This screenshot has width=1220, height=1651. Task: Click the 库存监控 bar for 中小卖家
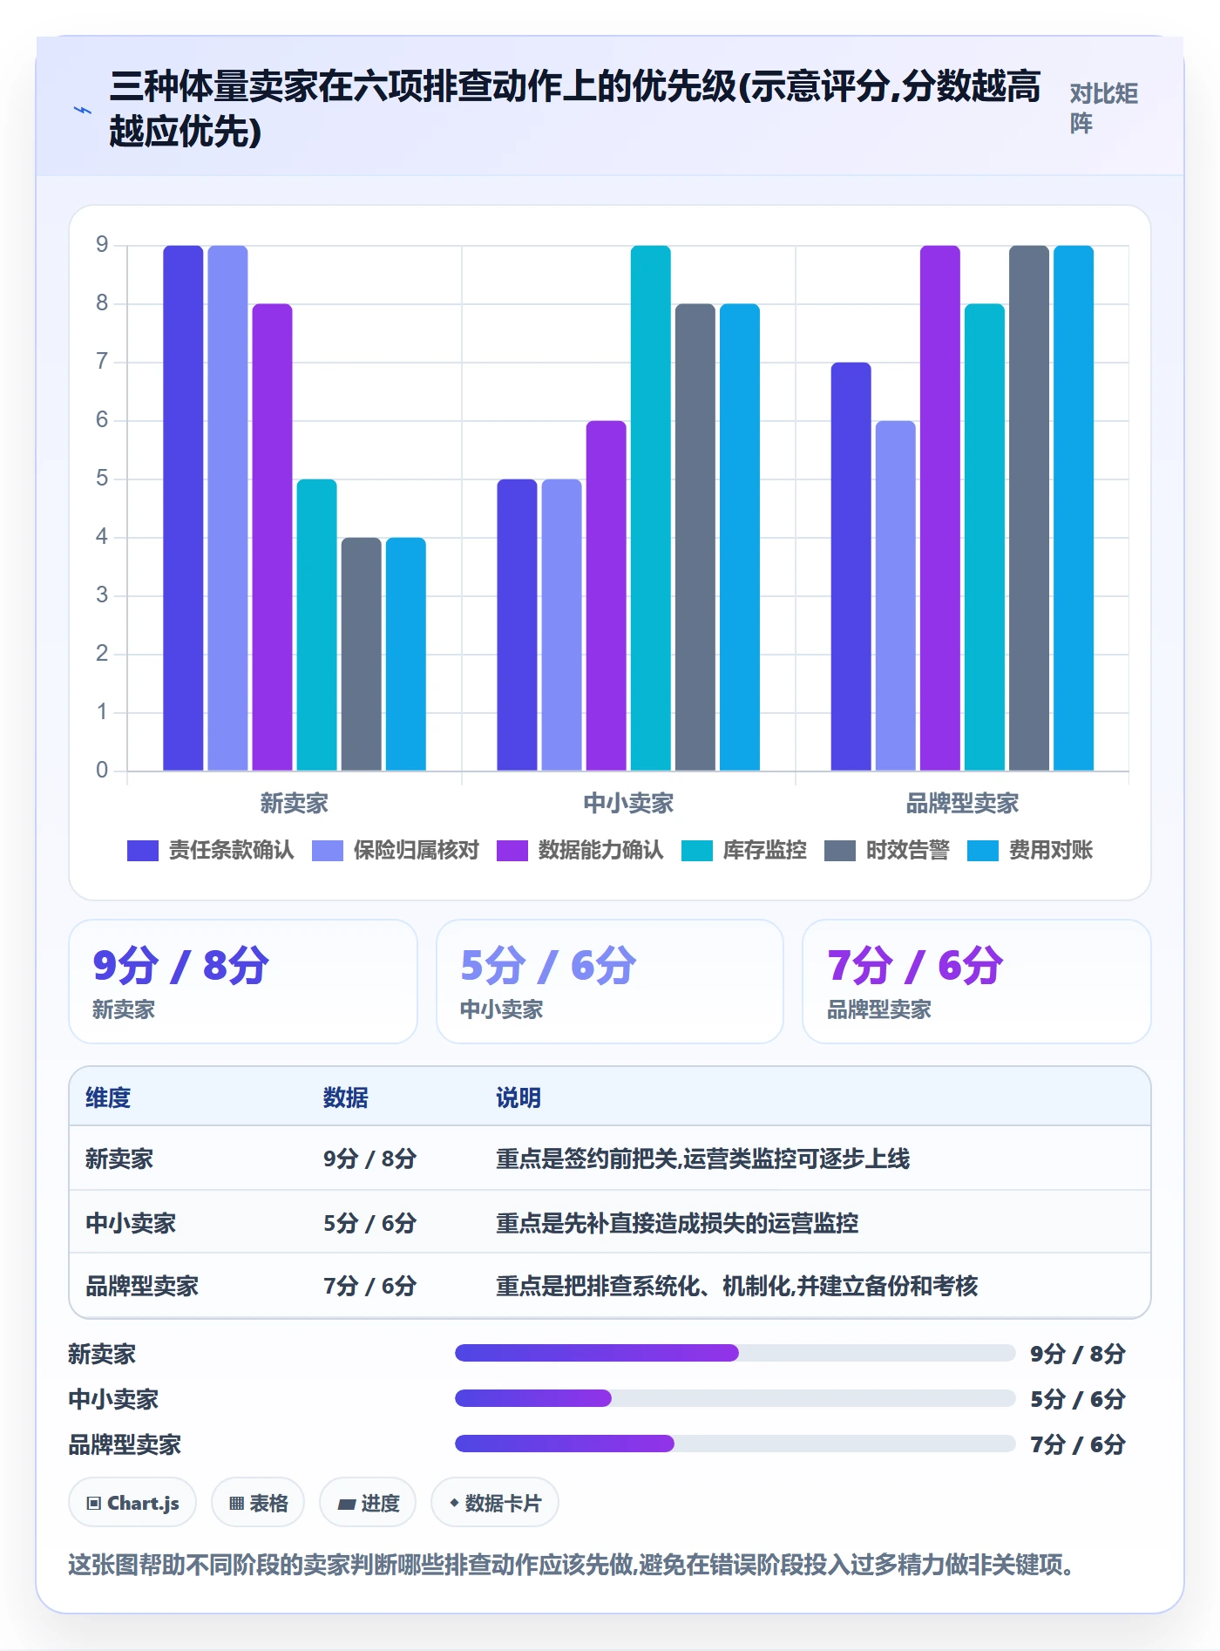pyautogui.click(x=651, y=508)
